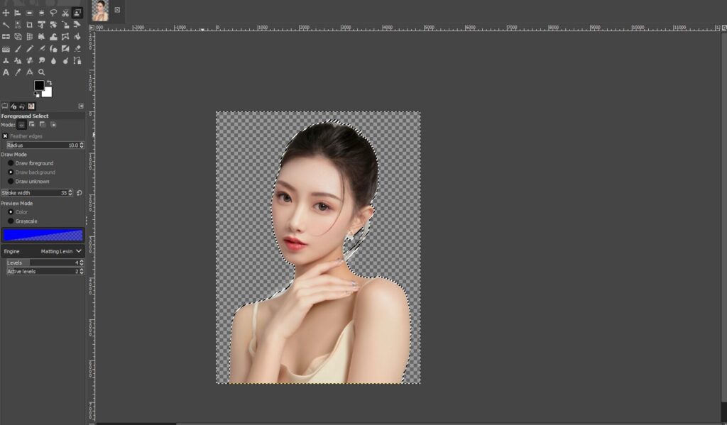727x425 pixels.
Task: Select the Airbrush tool
Action: (41, 49)
